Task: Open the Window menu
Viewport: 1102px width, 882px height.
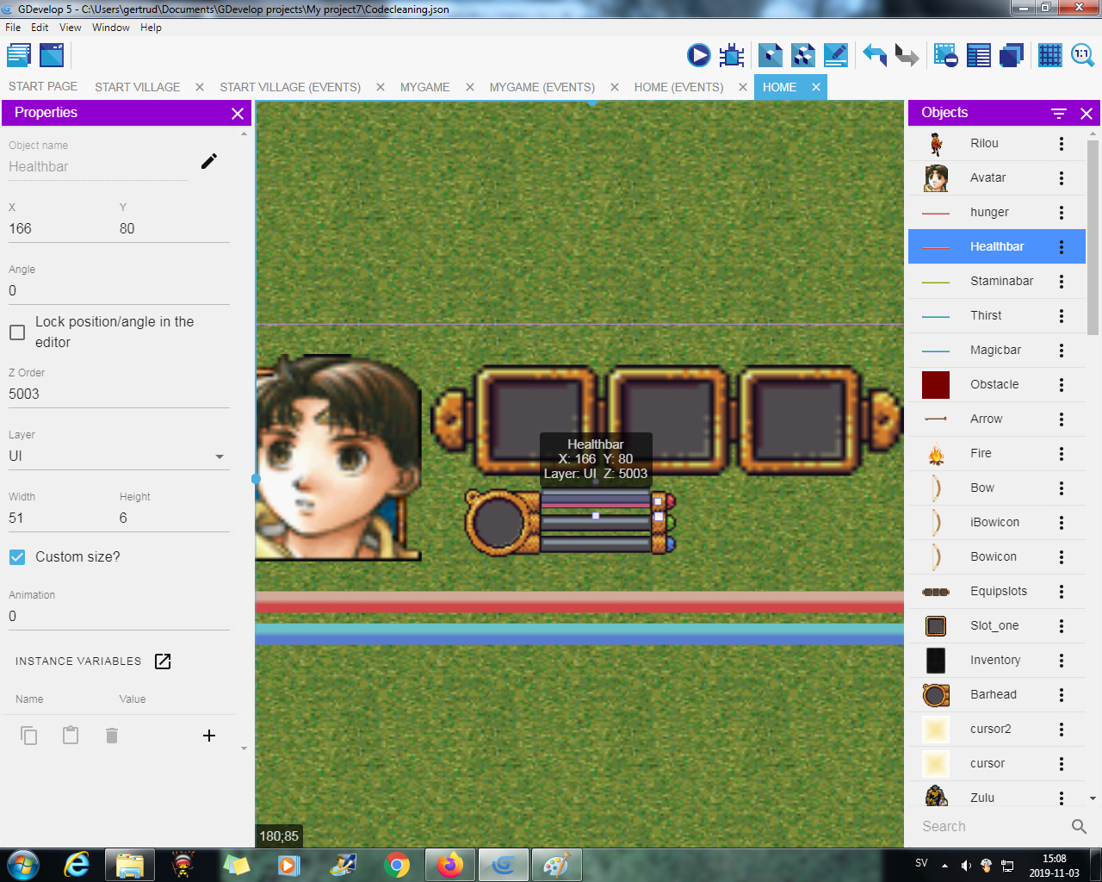Action: tap(111, 28)
